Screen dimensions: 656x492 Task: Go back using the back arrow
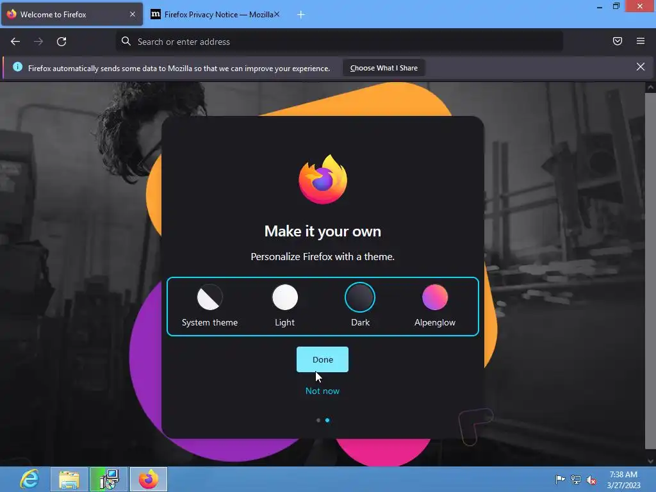click(15, 42)
